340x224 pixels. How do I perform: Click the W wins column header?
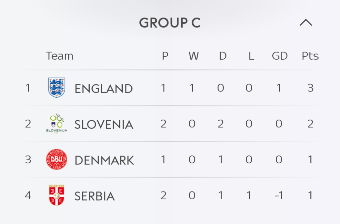click(x=193, y=56)
